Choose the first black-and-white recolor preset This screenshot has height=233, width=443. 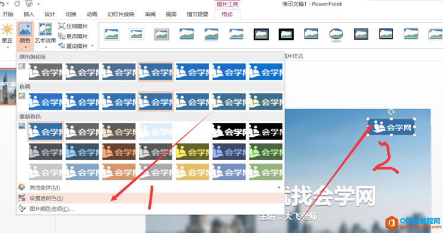229,132
